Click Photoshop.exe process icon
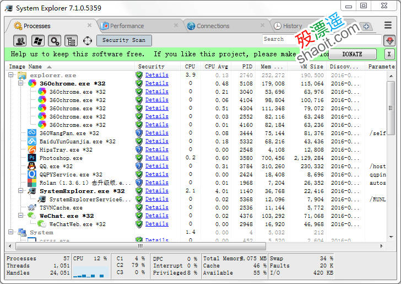The image size is (401, 284). (x=32, y=158)
